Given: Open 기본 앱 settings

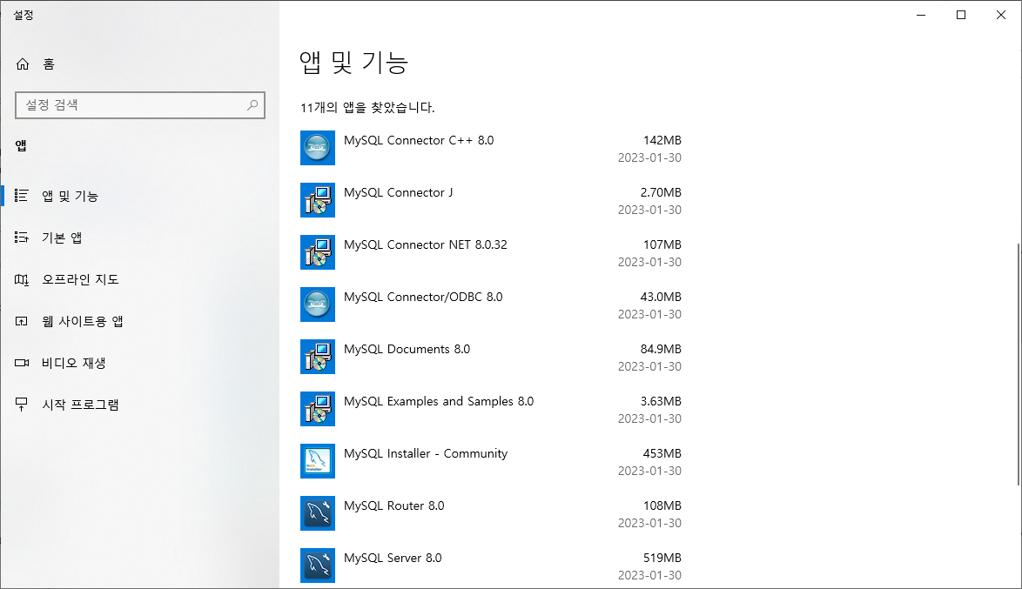Looking at the screenshot, I should [139, 238].
